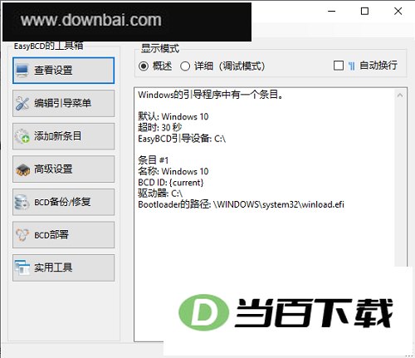
Task: Click the scrollbar up arrow in text area
Action: [400, 96]
